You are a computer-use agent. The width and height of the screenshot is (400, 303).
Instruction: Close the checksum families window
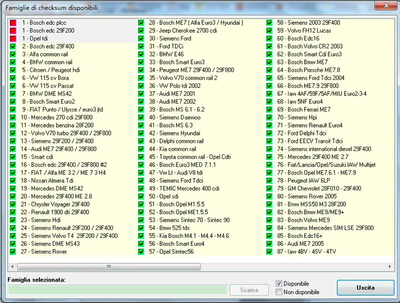pyautogui.click(x=386, y=5)
